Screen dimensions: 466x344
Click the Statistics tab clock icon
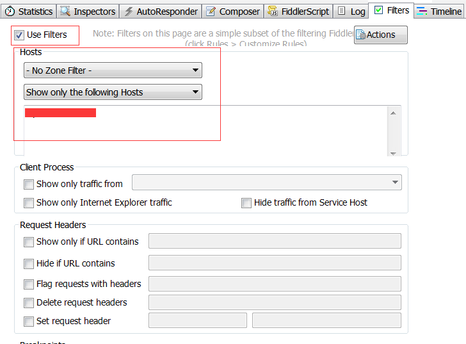point(10,12)
